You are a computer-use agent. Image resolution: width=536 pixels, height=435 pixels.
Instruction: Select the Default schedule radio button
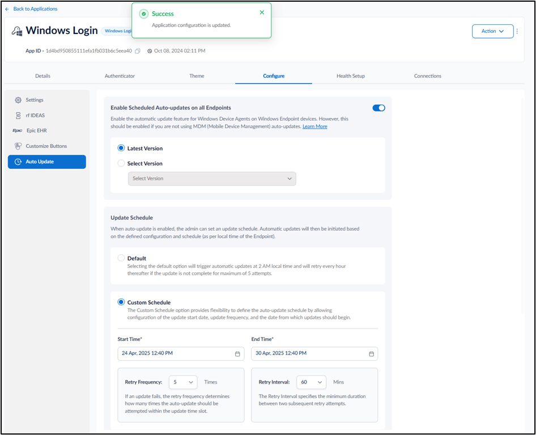point(121,258)
